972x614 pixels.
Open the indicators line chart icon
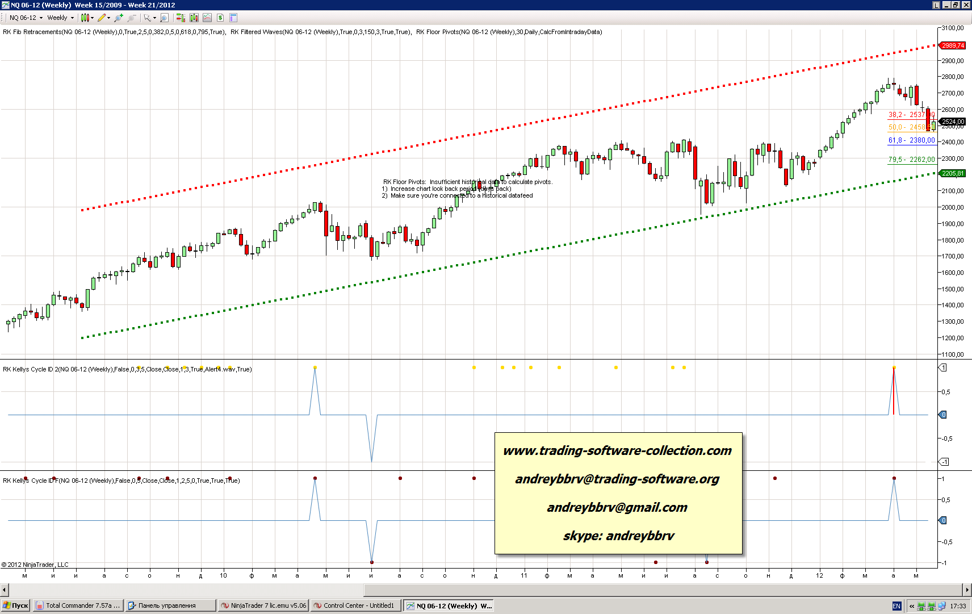pyautogui.click(x=207, y=18)
